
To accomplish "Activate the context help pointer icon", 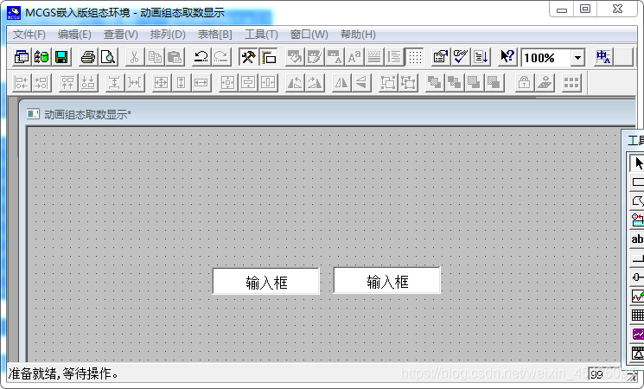I will 507,57.
